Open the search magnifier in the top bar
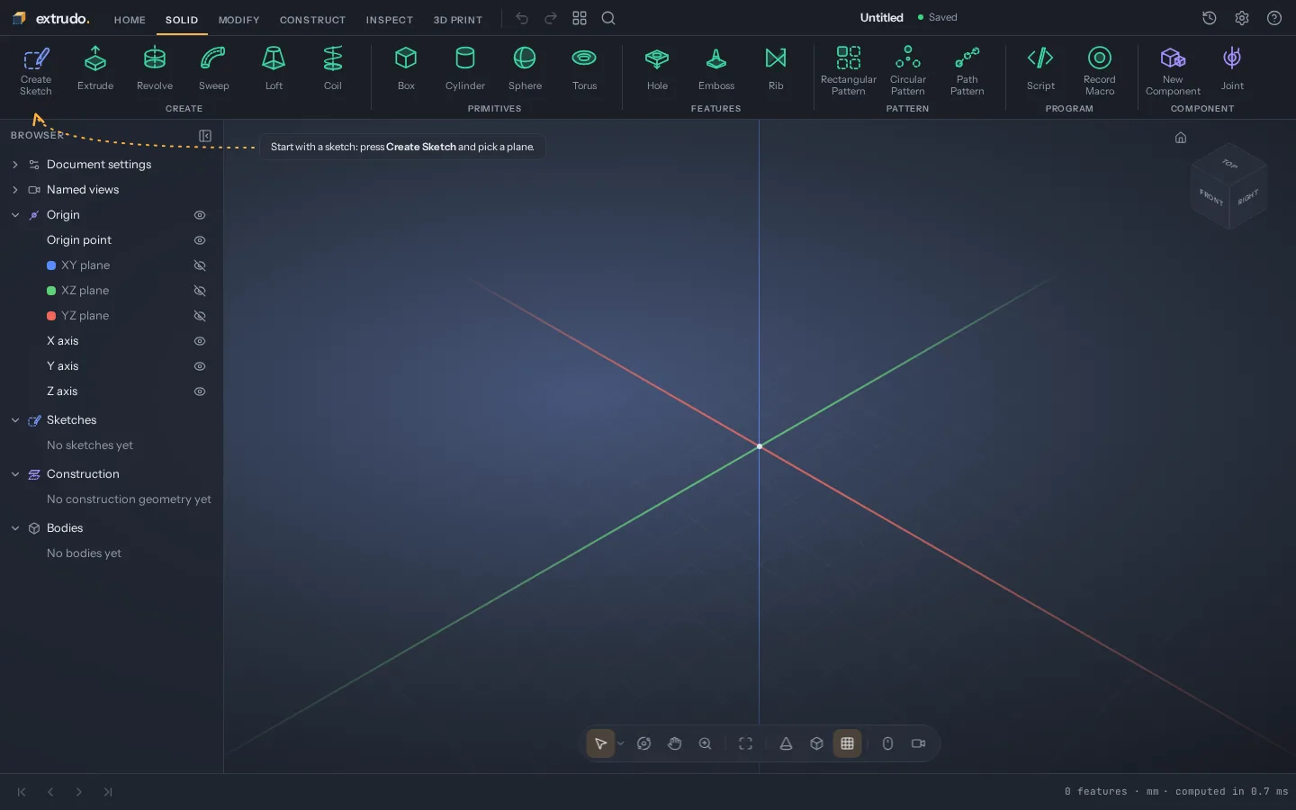 (x=608, y=18)
